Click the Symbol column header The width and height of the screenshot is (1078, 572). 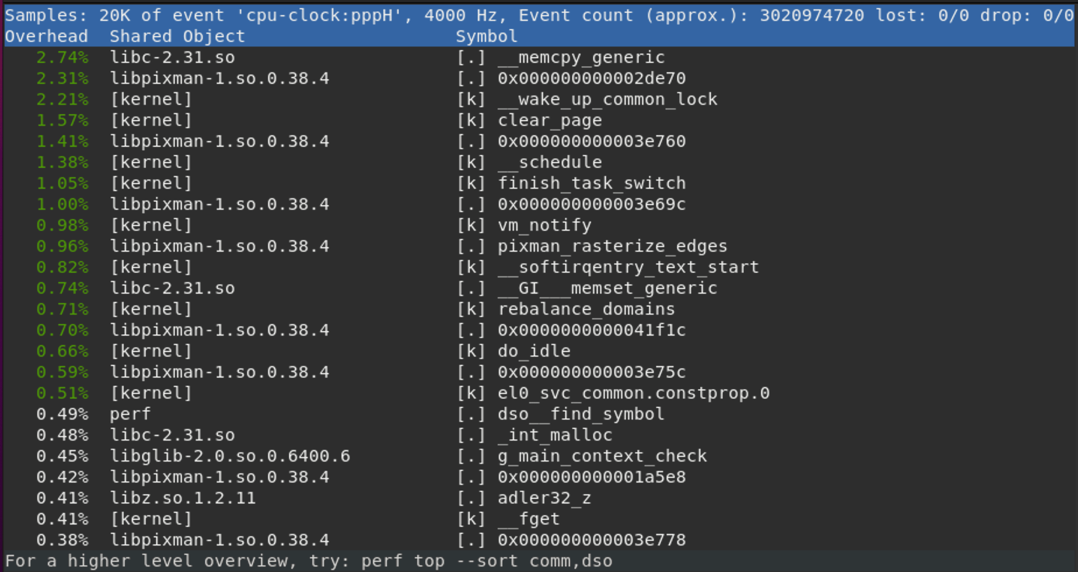[486, 36]
